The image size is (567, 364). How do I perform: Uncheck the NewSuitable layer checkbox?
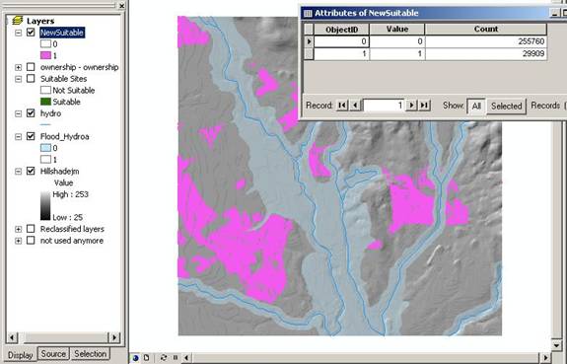[x=31, y=33]
